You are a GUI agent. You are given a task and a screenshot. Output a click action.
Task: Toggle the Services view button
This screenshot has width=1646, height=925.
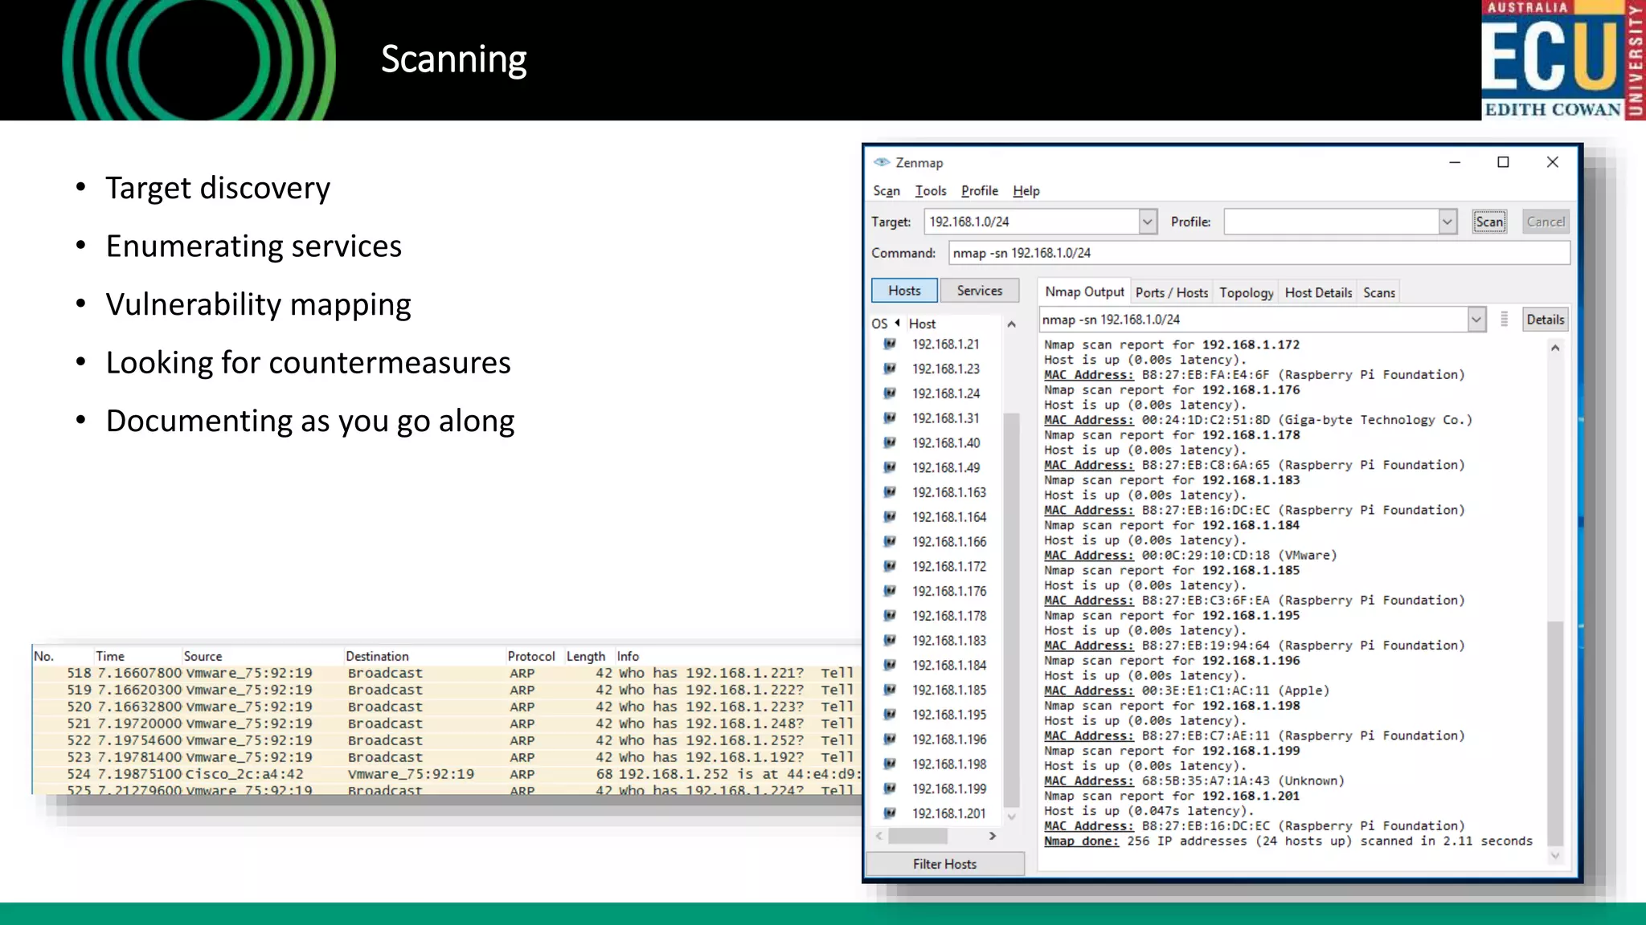coord(979,291)
